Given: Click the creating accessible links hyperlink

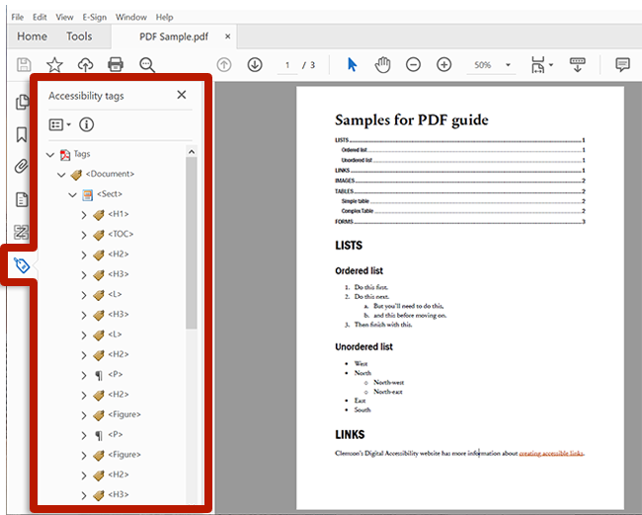Looking at the screenshot, I should pos(551,453).
